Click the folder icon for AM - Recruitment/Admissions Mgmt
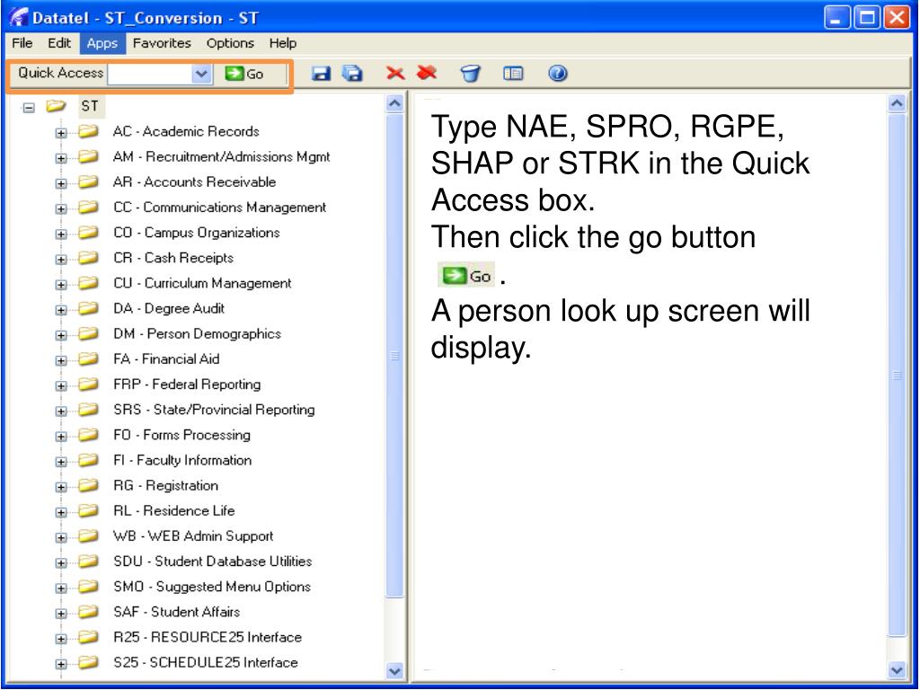This screenshot has width=920, height=690. pyautogui.click(x=88, y=156)
